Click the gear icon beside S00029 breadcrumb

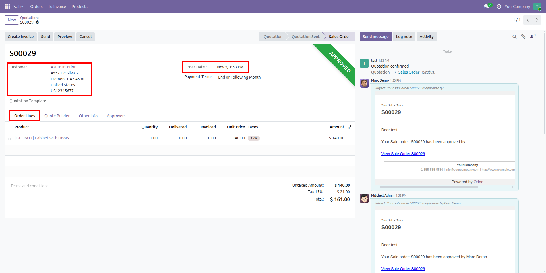[x=37, y=22]
